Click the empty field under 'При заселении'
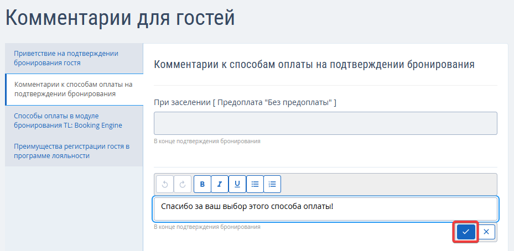Viewport: 514px width, 251px height. [325, 123]
